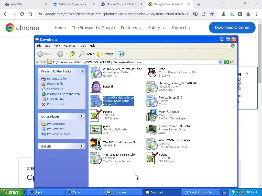The image size is (262, 196).
Task: Switch to Google Chrome 120.0.6 tab
Action: coord(122,4)
